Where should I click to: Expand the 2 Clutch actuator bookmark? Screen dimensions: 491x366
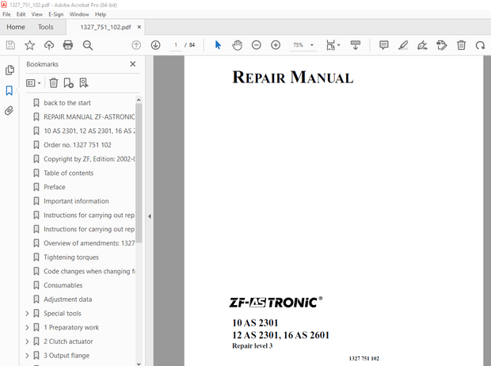27,341
